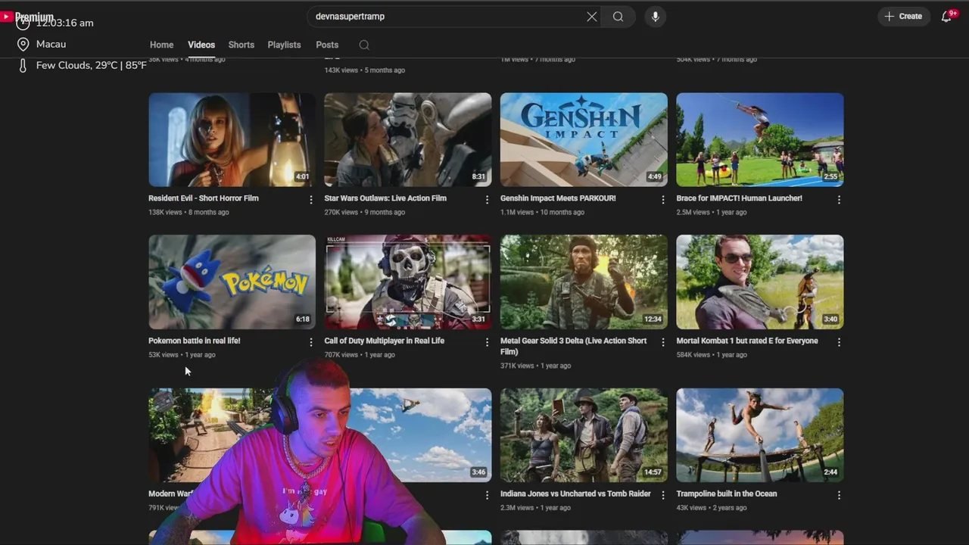Click the Macau location pin icon
The height and width of the screenshot is (545, 969).
(23, 45)
